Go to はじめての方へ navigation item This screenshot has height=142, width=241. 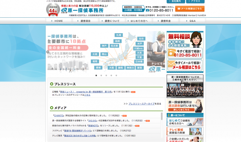(139, 21)
